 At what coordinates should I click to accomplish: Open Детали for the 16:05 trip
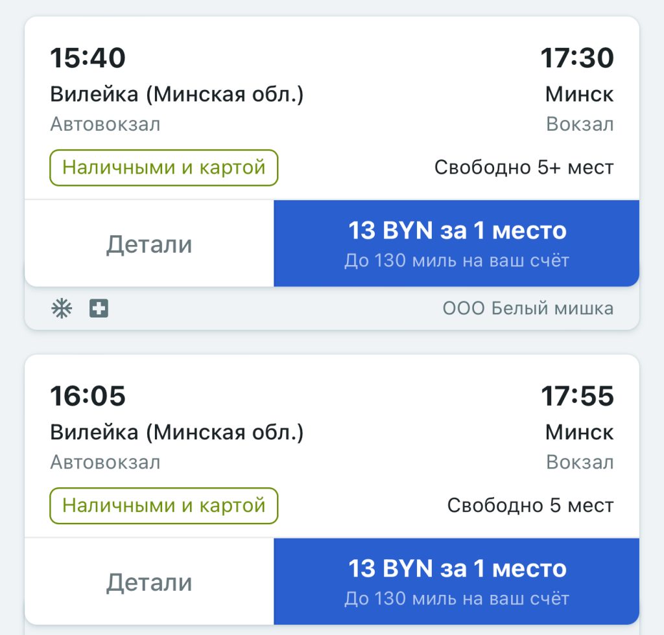(149, 582)
